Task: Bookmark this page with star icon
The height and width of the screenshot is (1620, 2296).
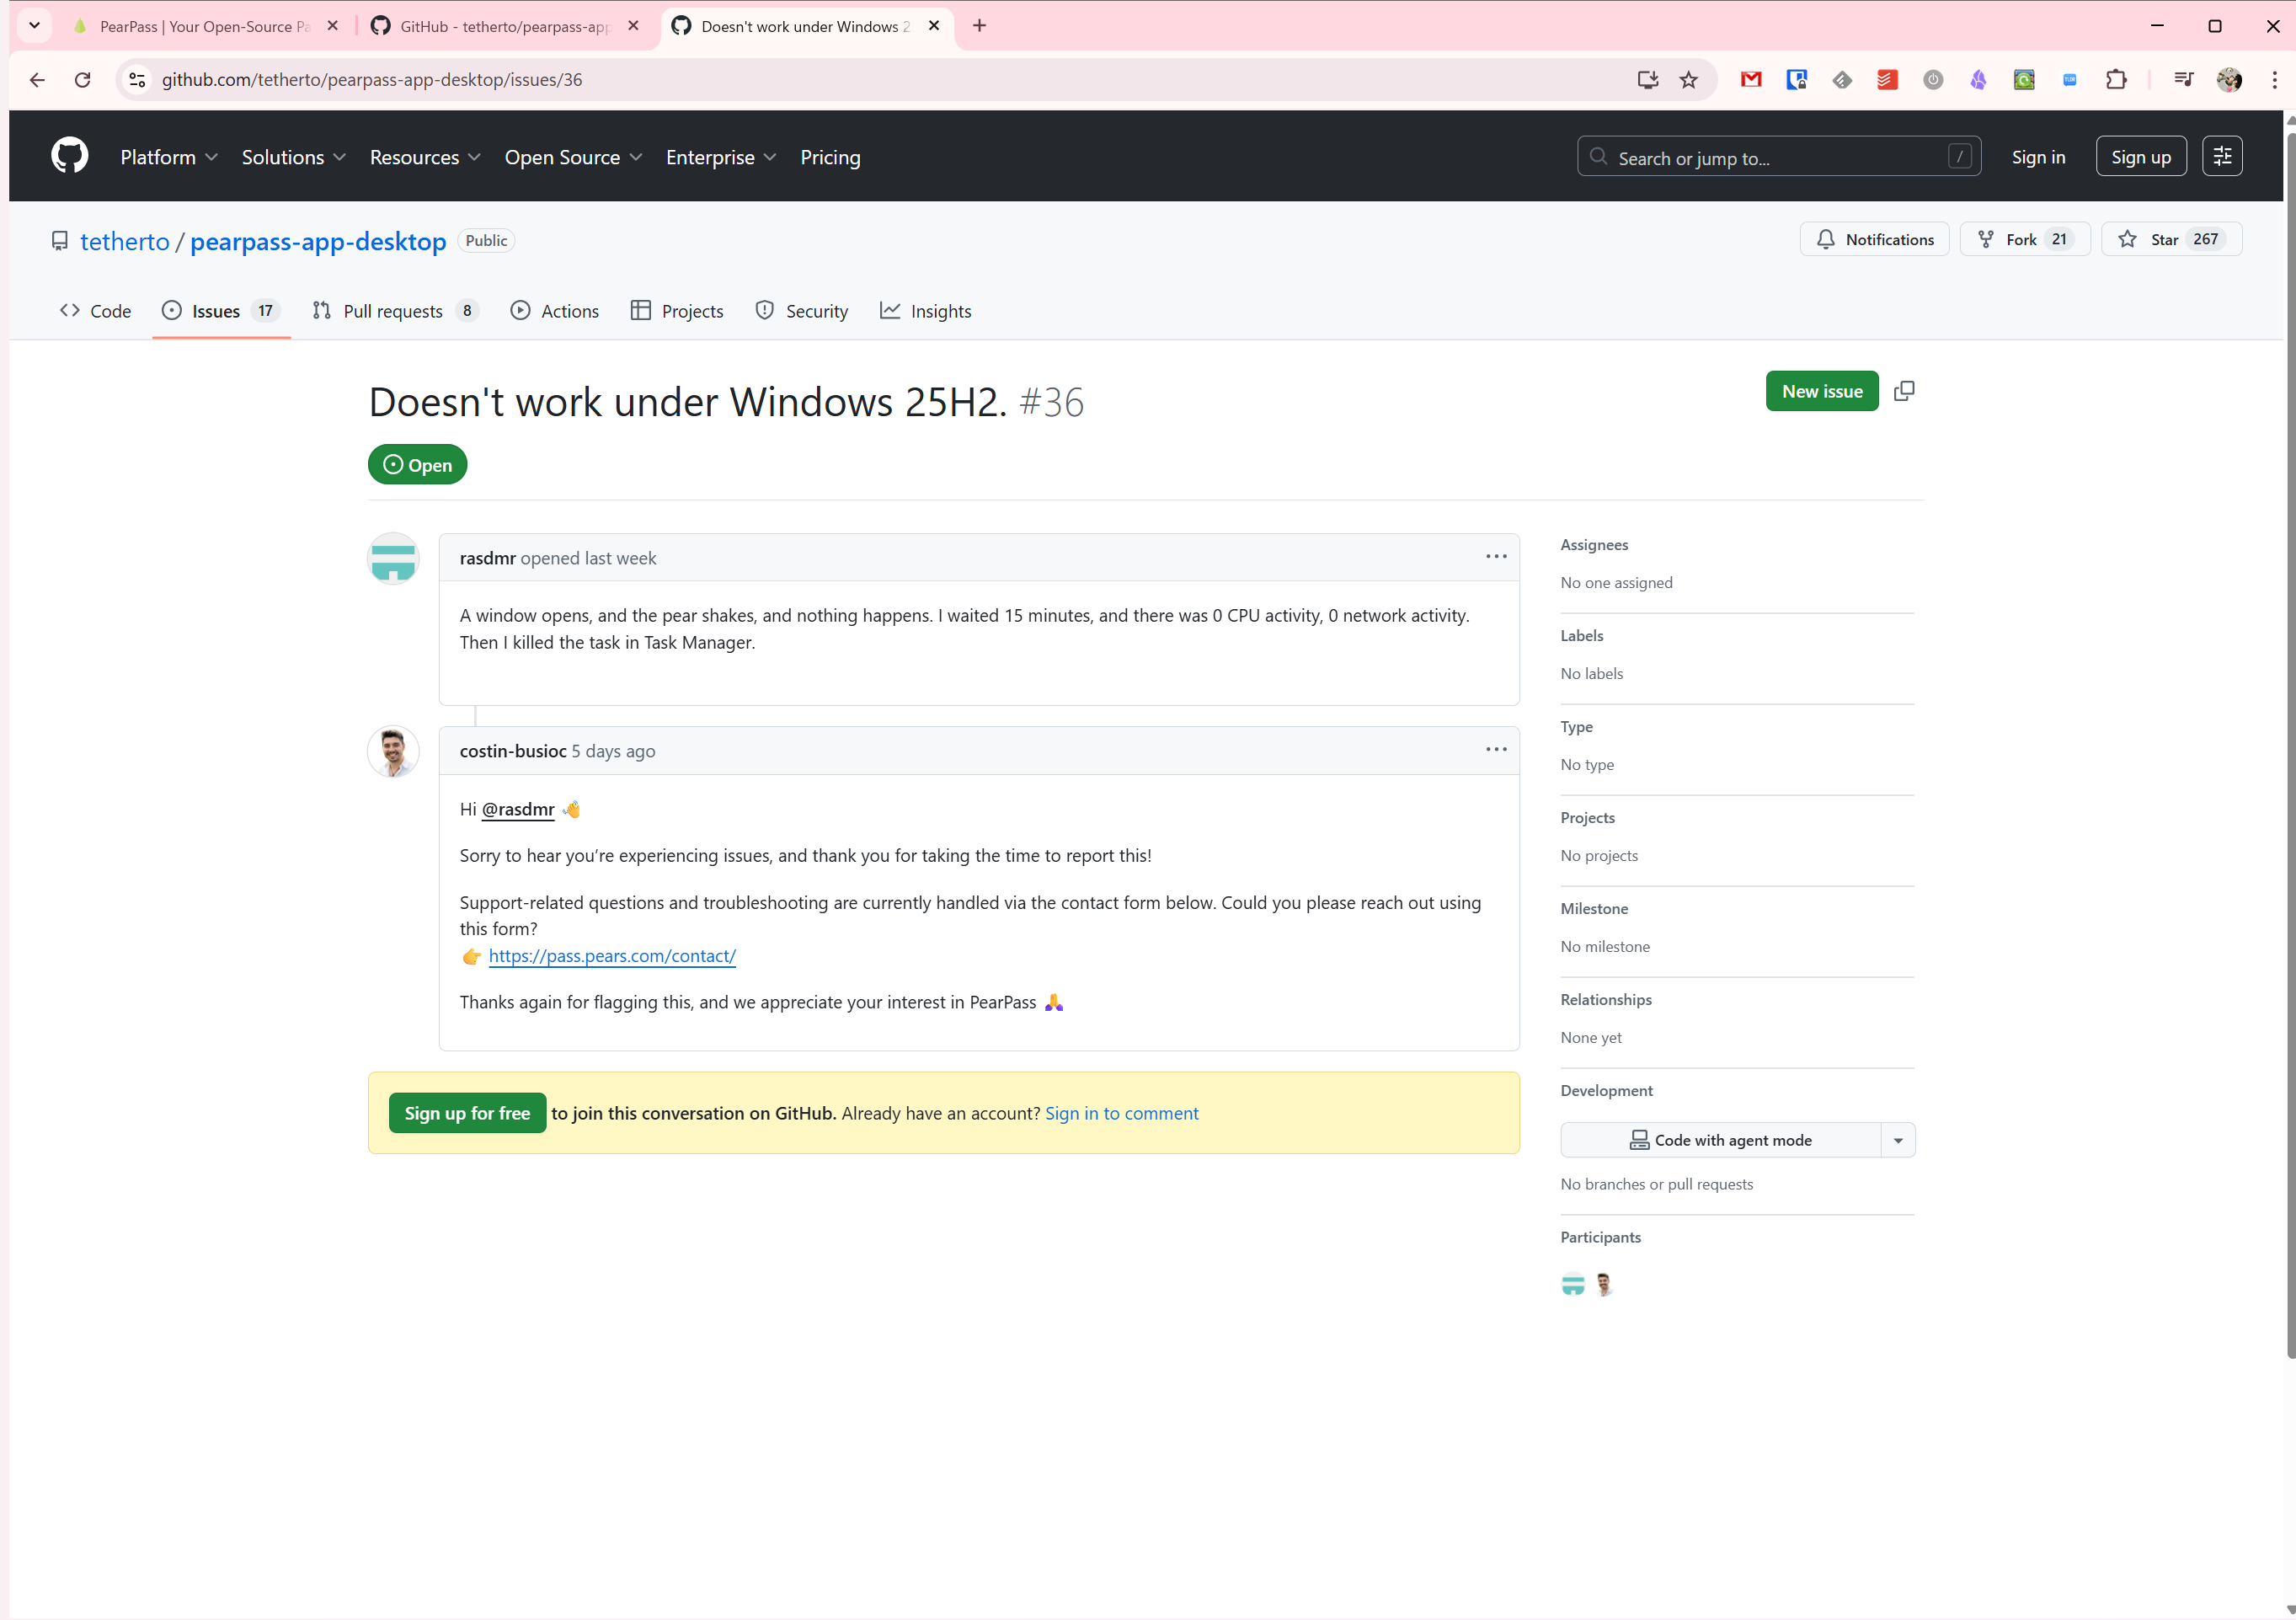Action: 1689,80
